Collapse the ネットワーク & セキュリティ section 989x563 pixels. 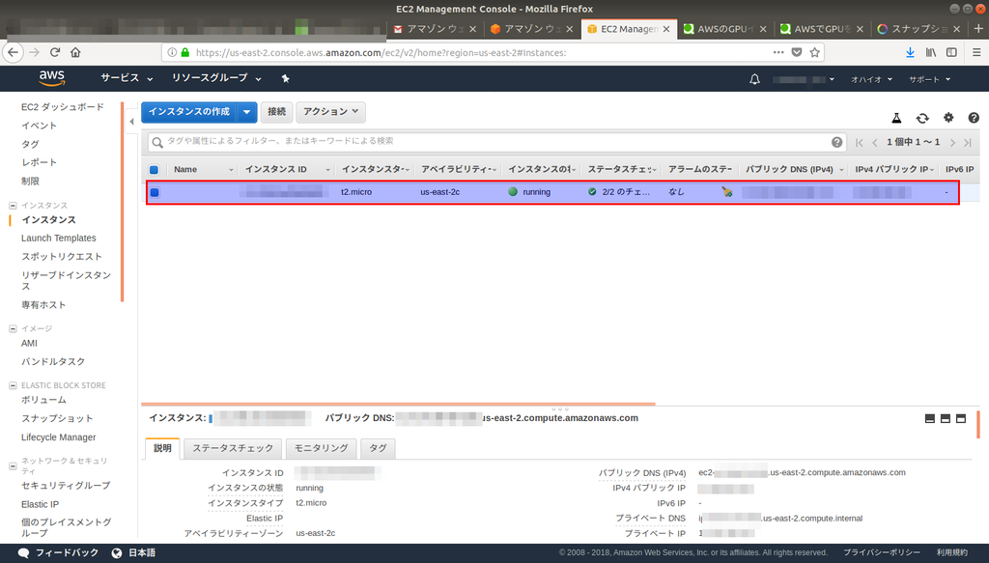[13, 465]
